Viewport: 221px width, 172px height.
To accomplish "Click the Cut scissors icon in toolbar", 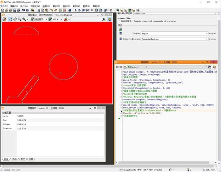I will (39, 10).
